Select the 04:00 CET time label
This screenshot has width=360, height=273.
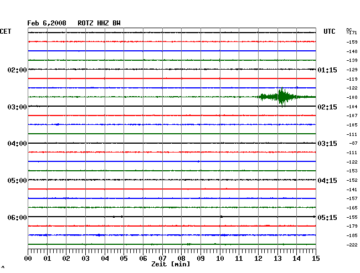coord(17,144)
